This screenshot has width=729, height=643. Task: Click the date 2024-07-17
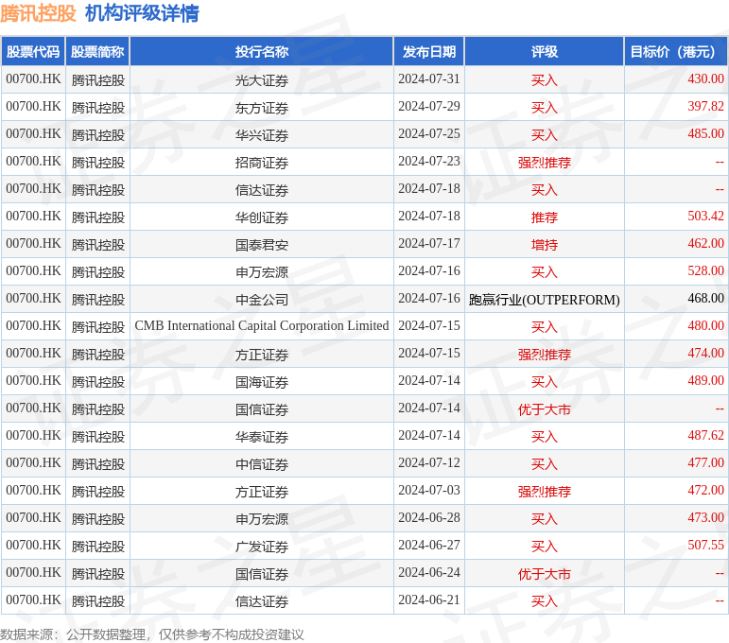(x=429, y=244)
